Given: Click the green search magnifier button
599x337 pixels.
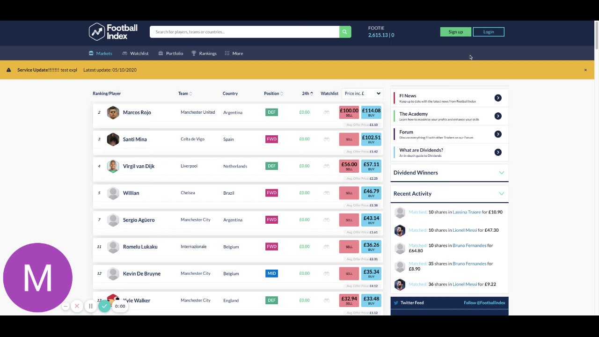Looking at the screenshot, I should (x=345, y=32).
